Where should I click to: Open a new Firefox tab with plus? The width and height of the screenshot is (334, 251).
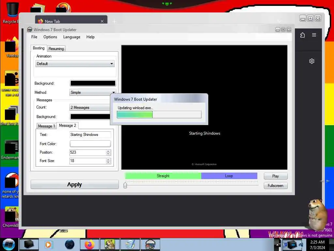point(114,21)
